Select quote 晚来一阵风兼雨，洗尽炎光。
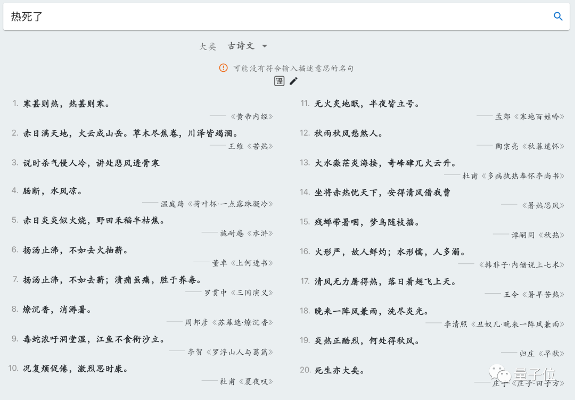Screen dimensions: 575x400 pyautogui.click(x=372, y=312)
